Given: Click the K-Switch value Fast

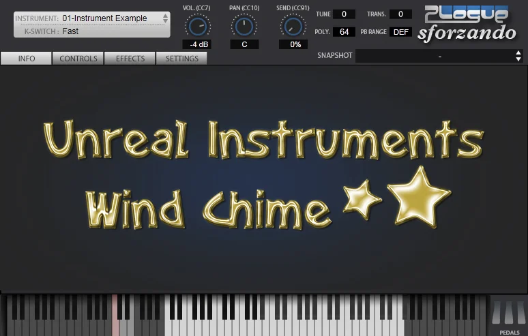Looking at the screenshot, I should [70, 31].
